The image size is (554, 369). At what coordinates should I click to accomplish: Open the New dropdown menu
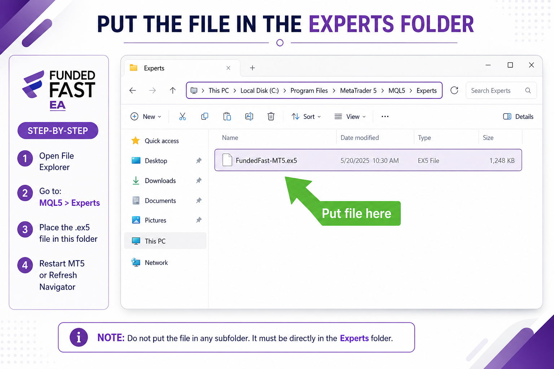click(x=146, y=116)
